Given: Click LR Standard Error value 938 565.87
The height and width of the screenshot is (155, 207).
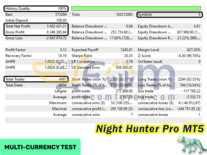Looking at the screenshot, I should pos(124,68).
